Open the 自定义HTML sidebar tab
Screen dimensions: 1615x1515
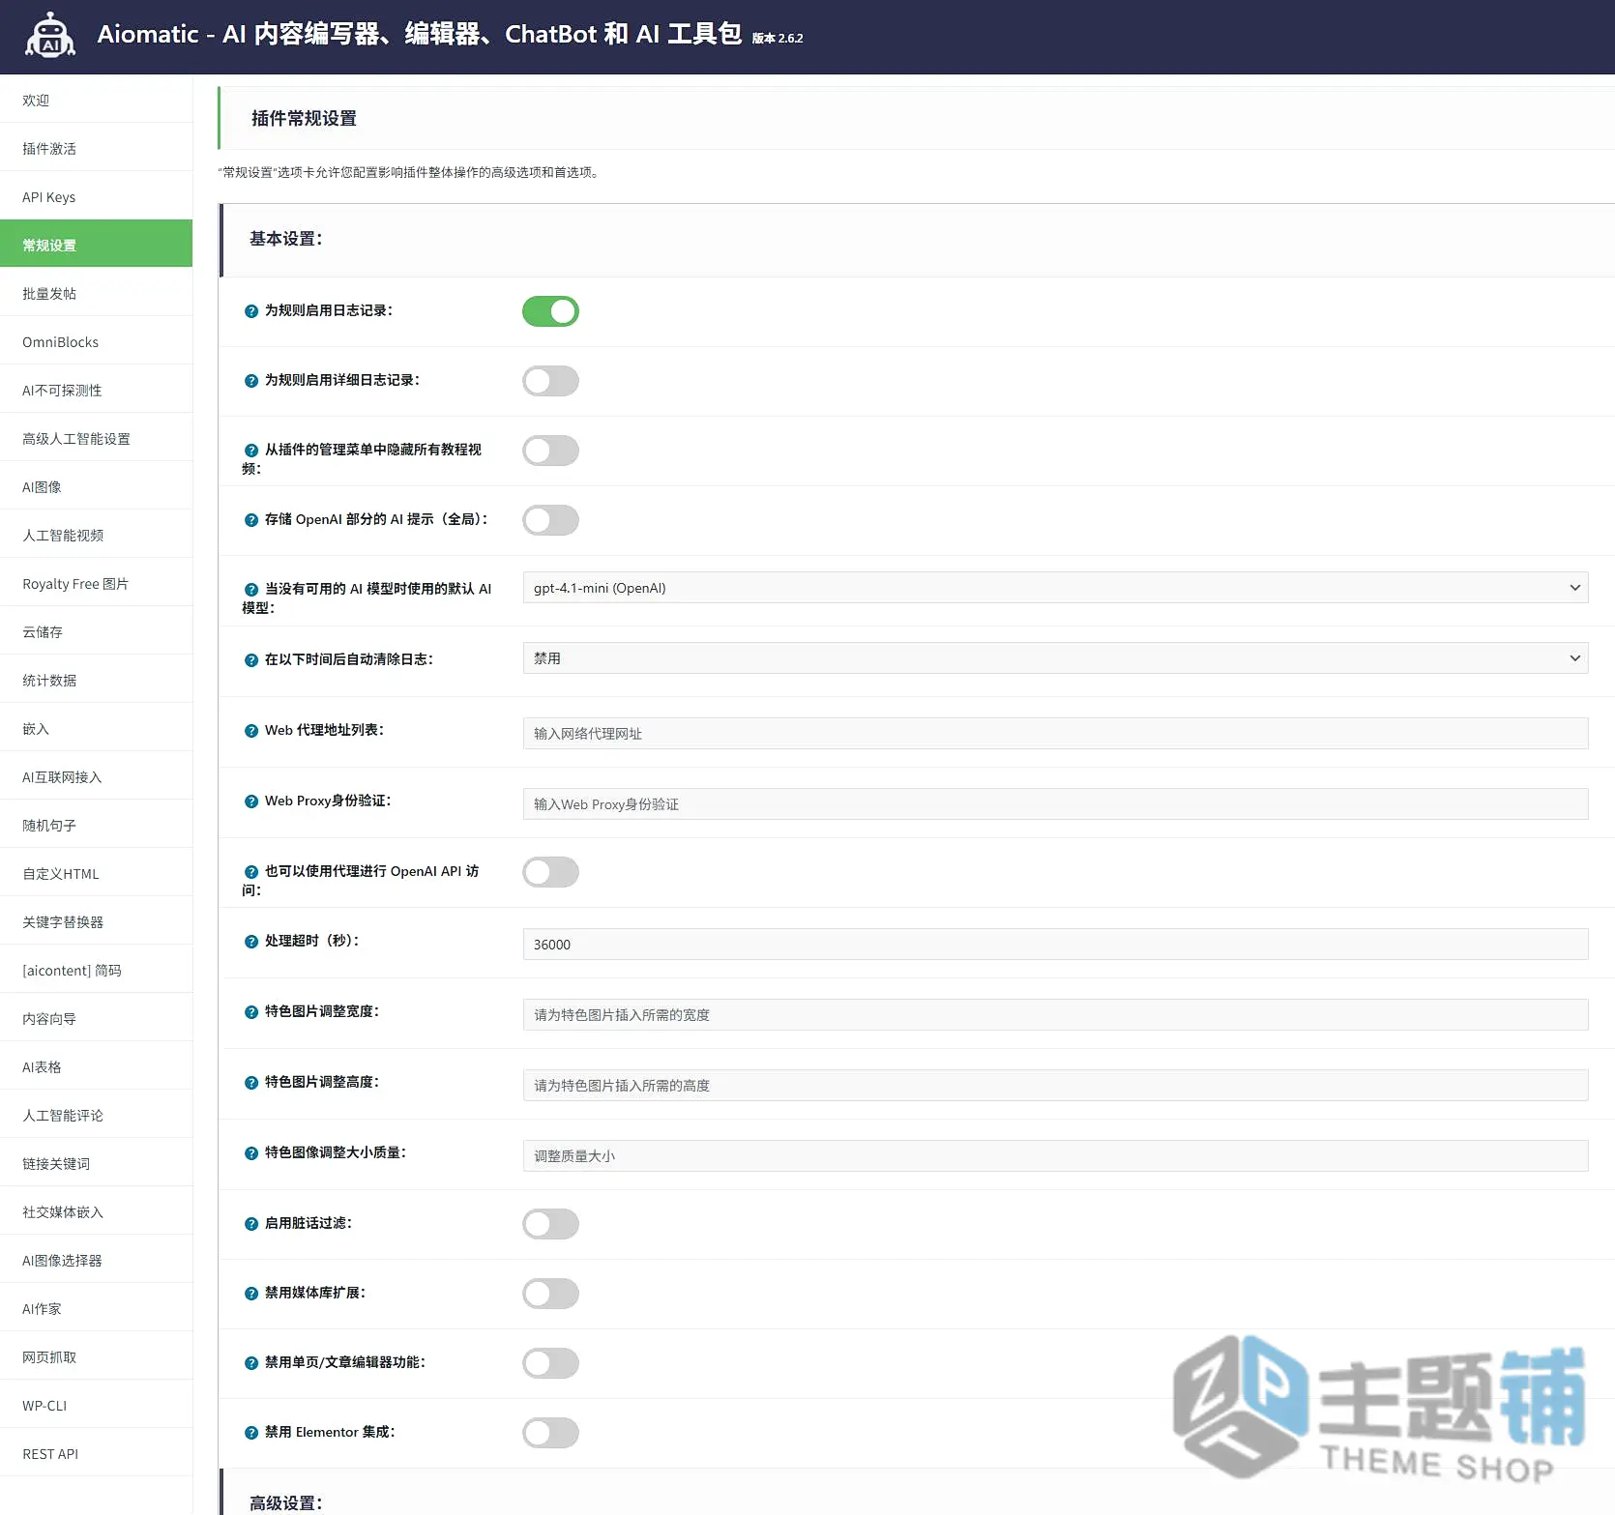pyautogui.click(x=97, y=873)
